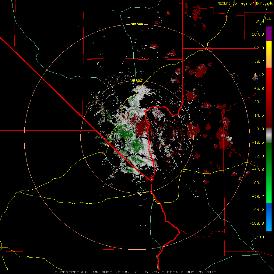Pick the dark green segment of the color bar
Screen dimensions: 274x274
269,157
